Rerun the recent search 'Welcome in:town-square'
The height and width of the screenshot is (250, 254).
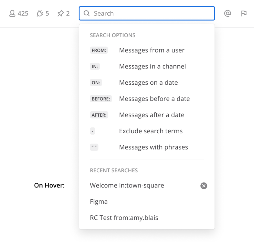pos(127,186)
